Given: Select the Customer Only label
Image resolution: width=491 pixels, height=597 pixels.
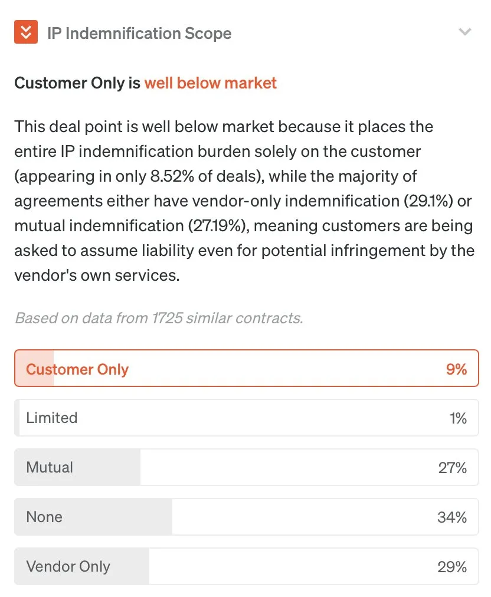Looking at the screenshot, I should [x=77, y=369].
